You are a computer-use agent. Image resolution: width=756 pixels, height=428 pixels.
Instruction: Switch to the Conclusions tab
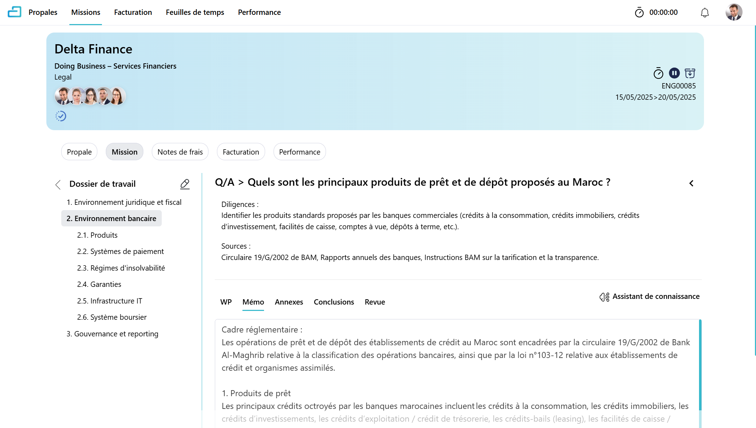334,302
